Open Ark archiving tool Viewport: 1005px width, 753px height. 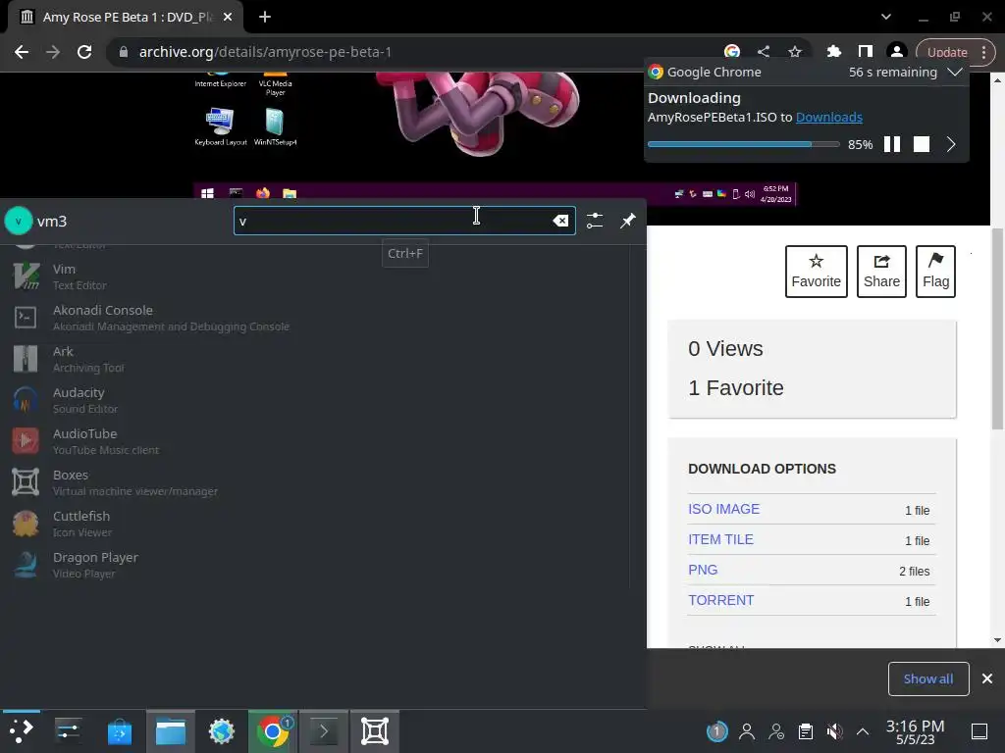click(x=314, y=359)
